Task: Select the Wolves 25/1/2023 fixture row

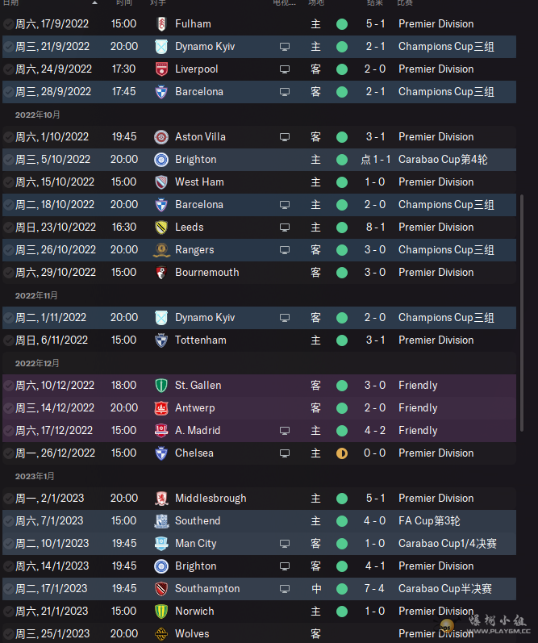Action: pyautogui.click(x=259, y=633)
